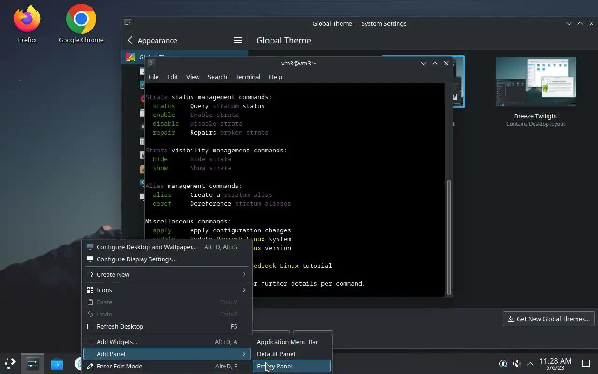The image size is (598, 374).
Task: Open the terminal Search menu
Action: (217, 77)
